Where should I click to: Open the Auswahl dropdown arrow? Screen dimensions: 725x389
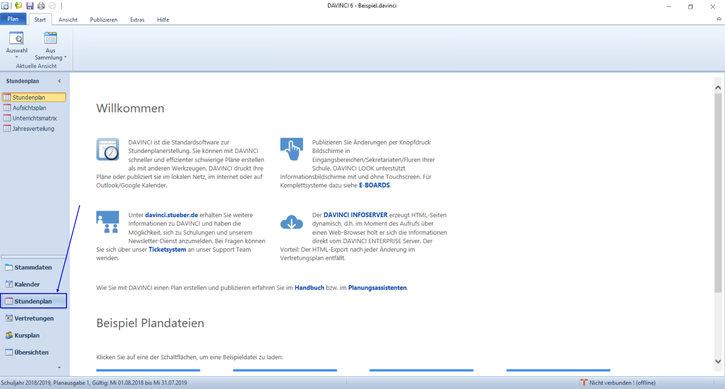pyautogui.click(x=17, y=57)
